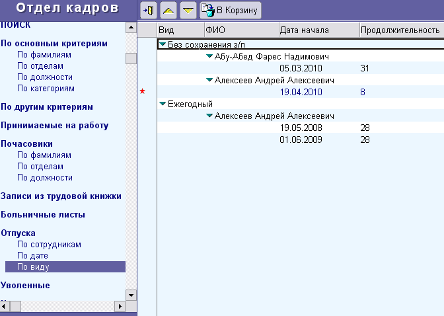Screen dimensions: 444x316
Task: Open 'По основным критериям' section
Action: [54, 44]
